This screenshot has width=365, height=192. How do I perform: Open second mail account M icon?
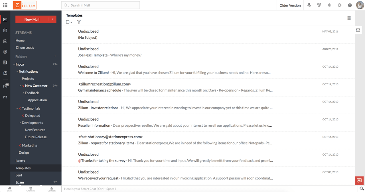click(5, 97)
